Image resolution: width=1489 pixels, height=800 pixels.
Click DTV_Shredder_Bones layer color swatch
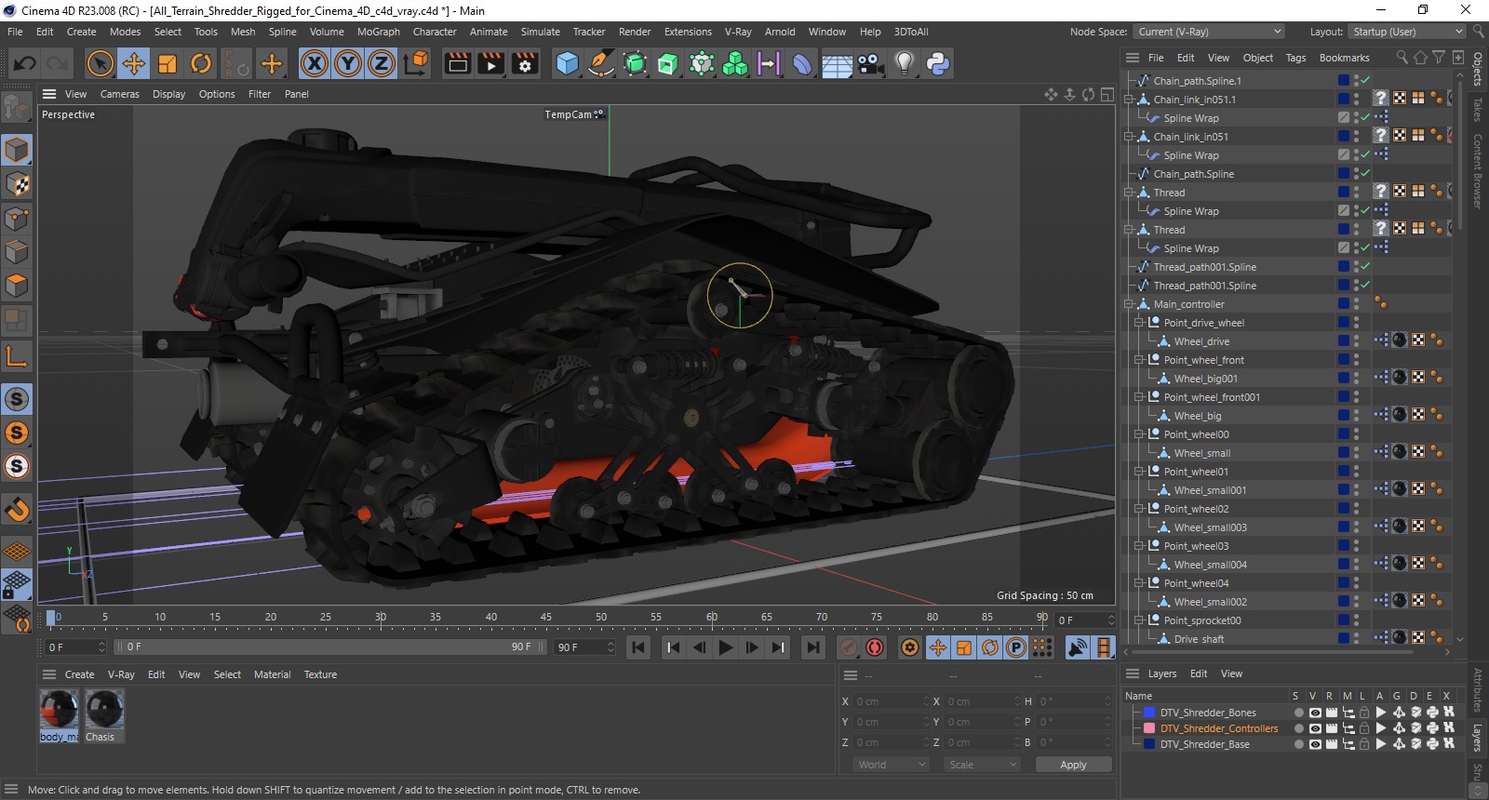point(1149,713)
